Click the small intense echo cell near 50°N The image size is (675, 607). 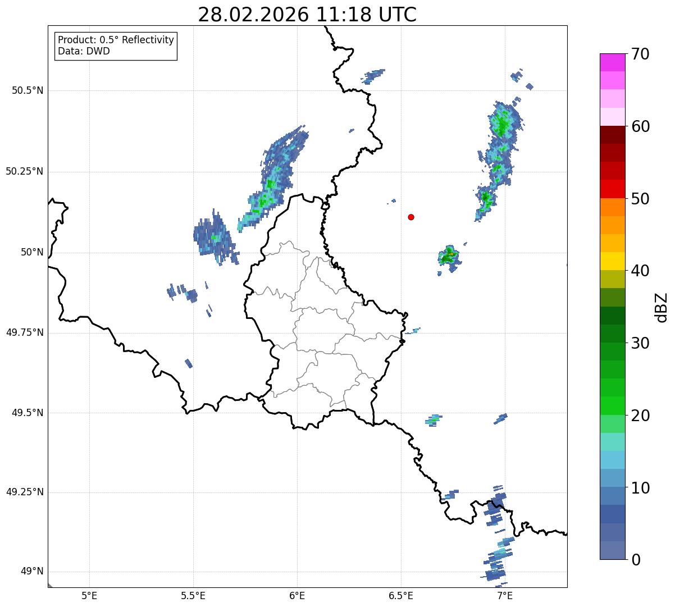point(449,258)
